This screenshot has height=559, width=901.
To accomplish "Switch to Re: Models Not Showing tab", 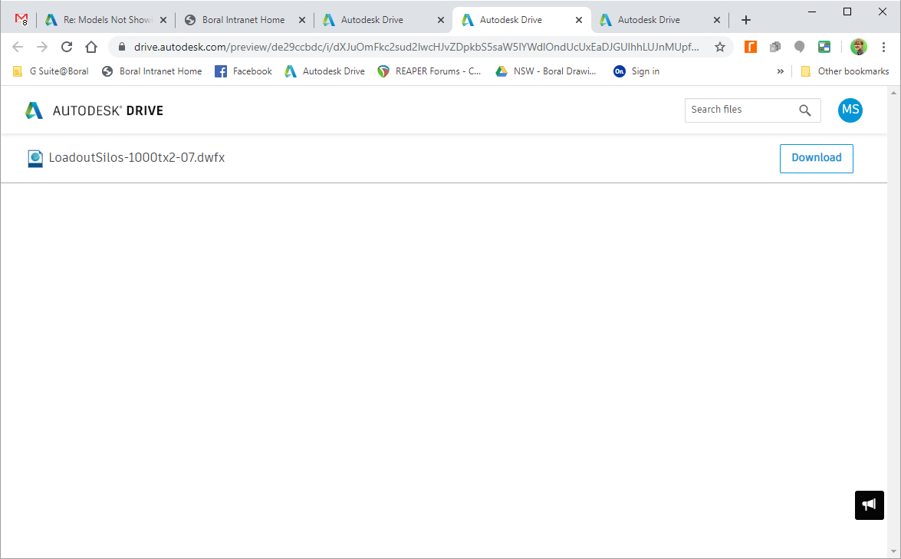I will point(107,19).
